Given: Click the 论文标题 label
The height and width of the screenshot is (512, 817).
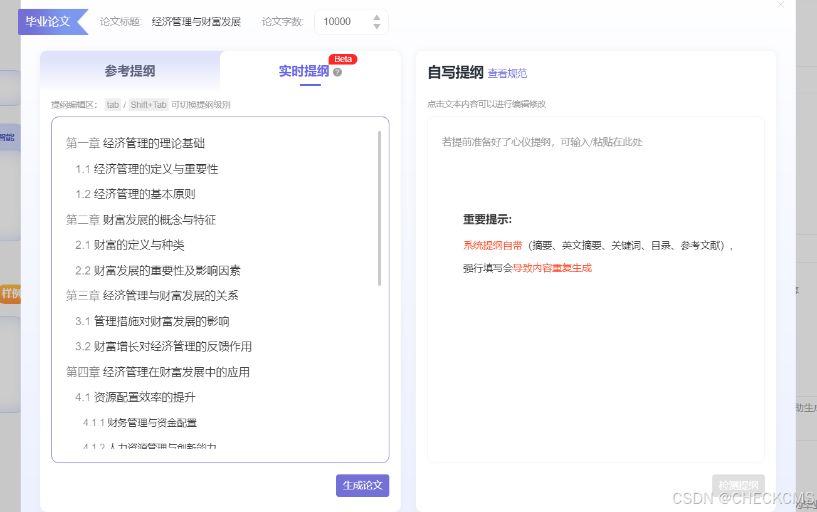Looking at the screenshot, I should coord(121,22).
